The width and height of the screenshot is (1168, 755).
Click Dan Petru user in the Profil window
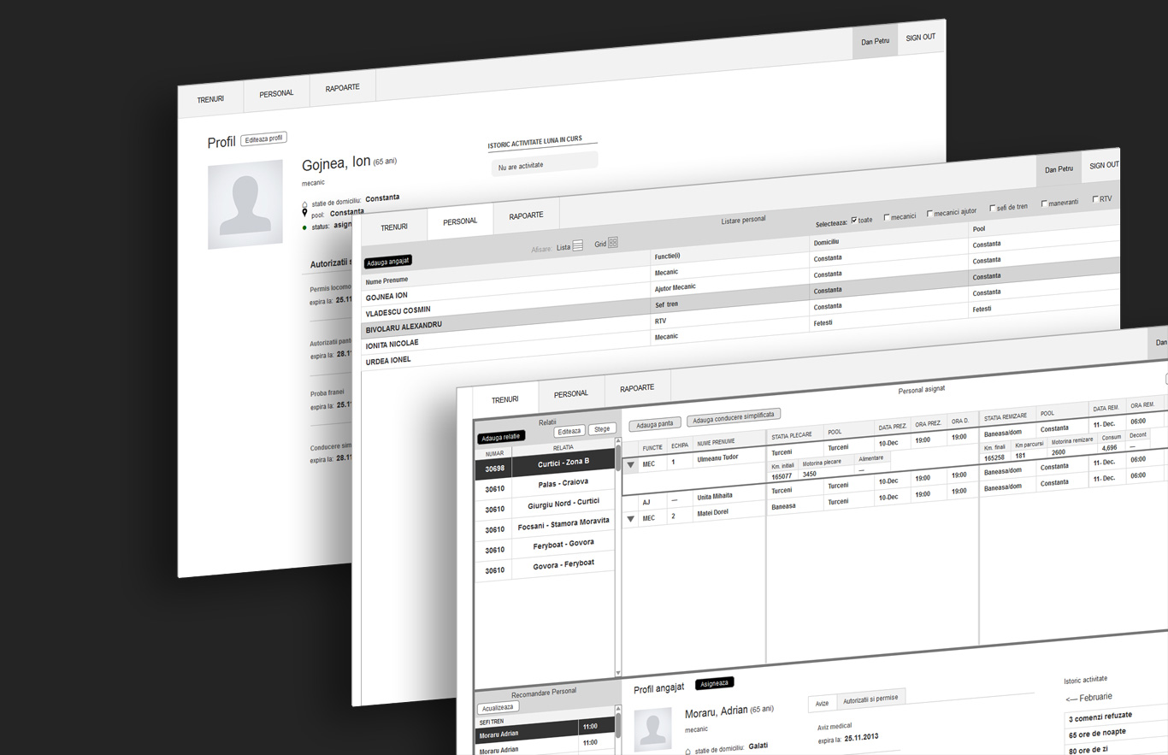876,41
